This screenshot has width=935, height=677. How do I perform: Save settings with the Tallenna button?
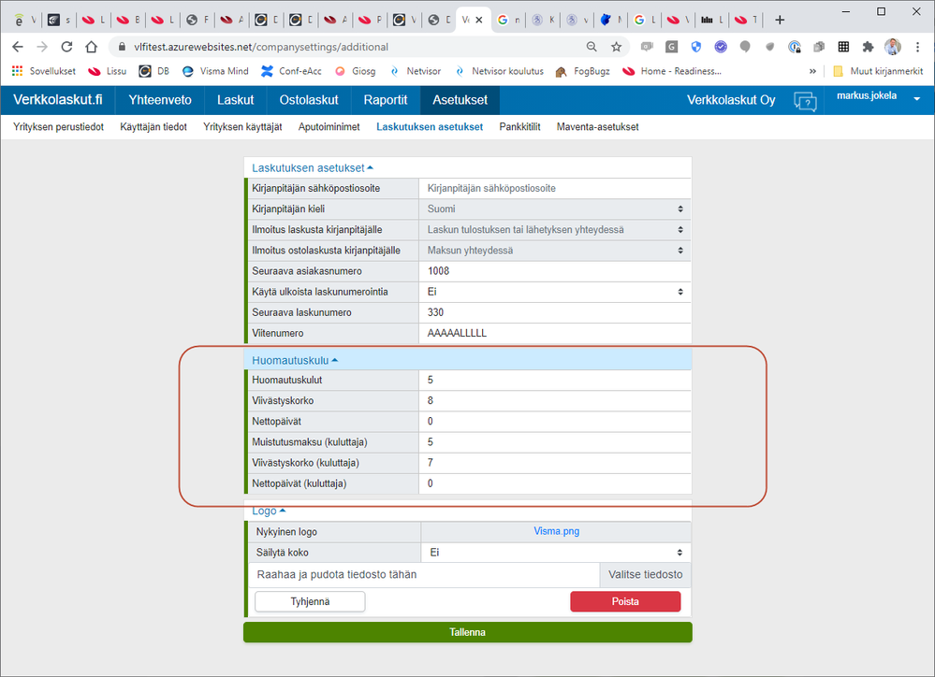pos(468,632)
